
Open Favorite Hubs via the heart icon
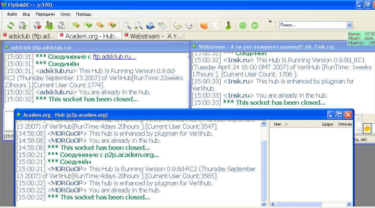(x=37, y=25)
